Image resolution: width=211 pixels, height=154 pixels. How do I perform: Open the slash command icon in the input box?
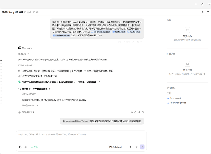[x=20, y=147]
